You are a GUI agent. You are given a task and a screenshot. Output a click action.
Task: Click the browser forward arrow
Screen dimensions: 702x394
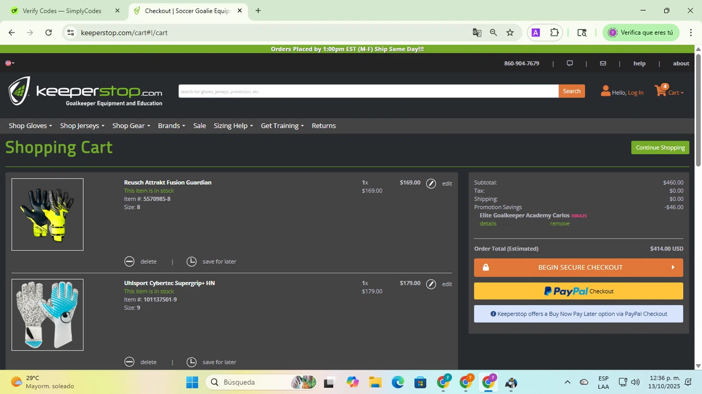point(30,33)
